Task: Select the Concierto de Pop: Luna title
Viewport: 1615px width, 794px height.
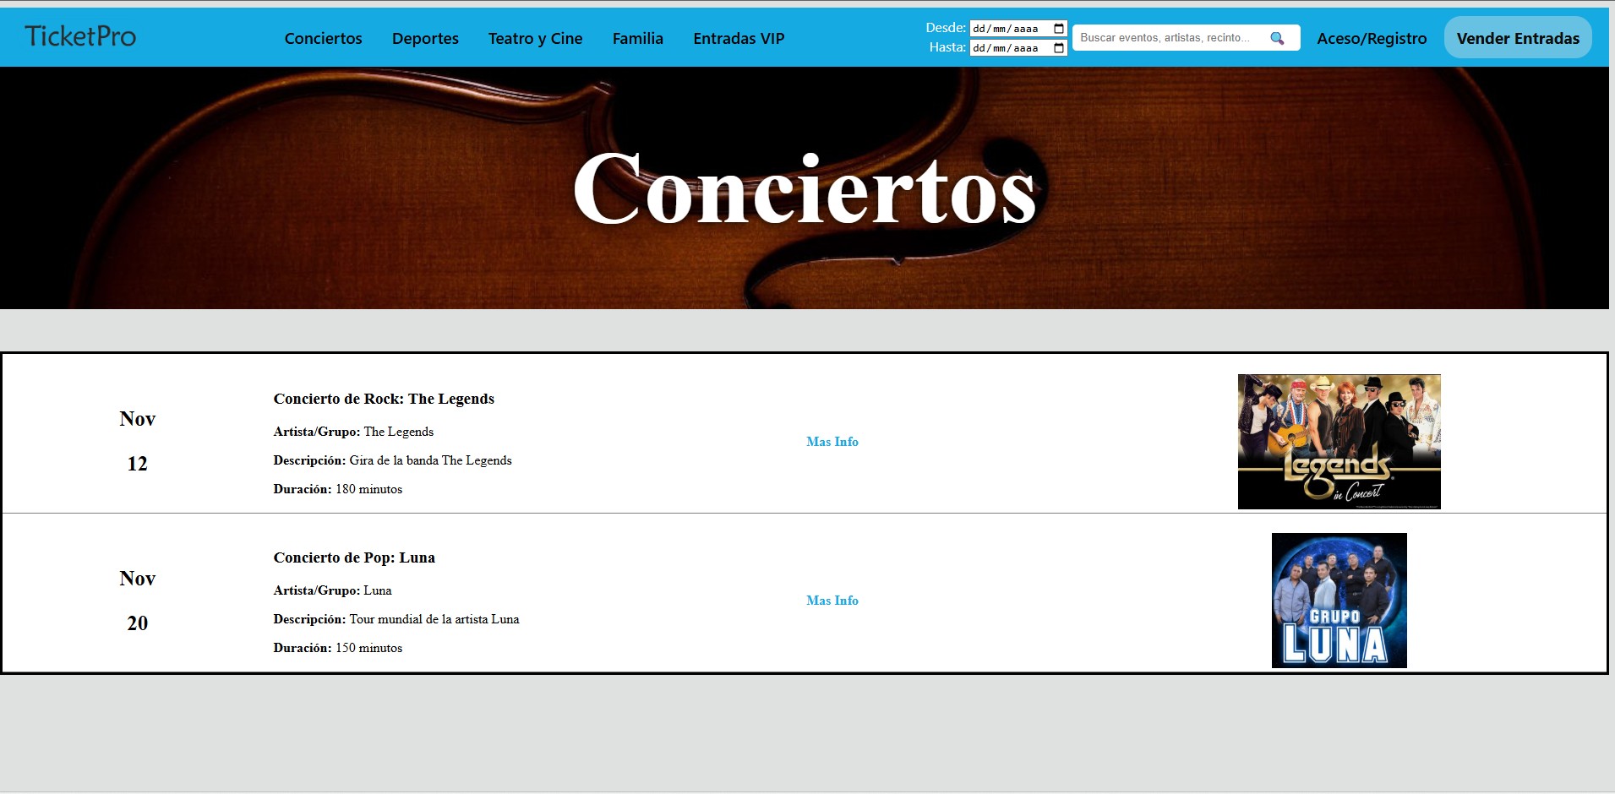Action: 354,557
